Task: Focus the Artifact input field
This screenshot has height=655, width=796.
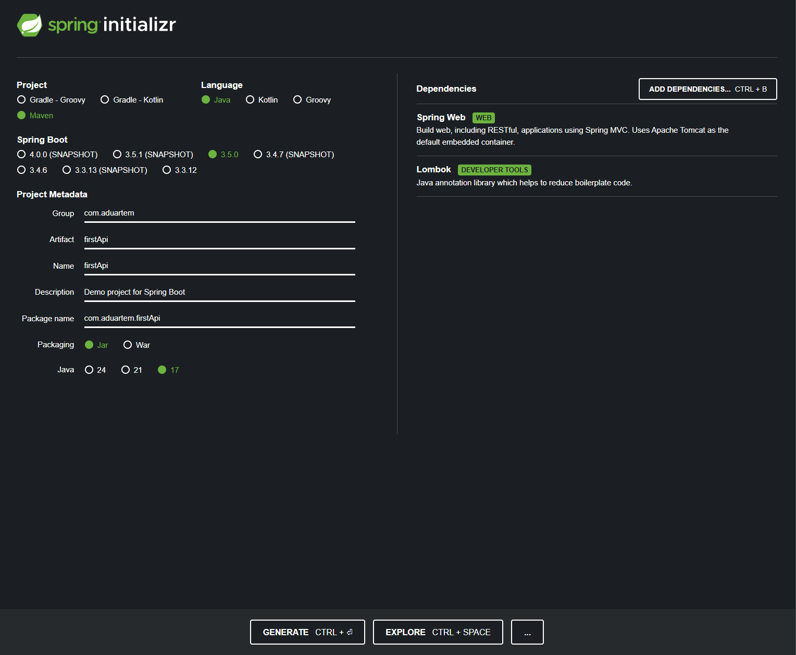Action: pos(219,240)
